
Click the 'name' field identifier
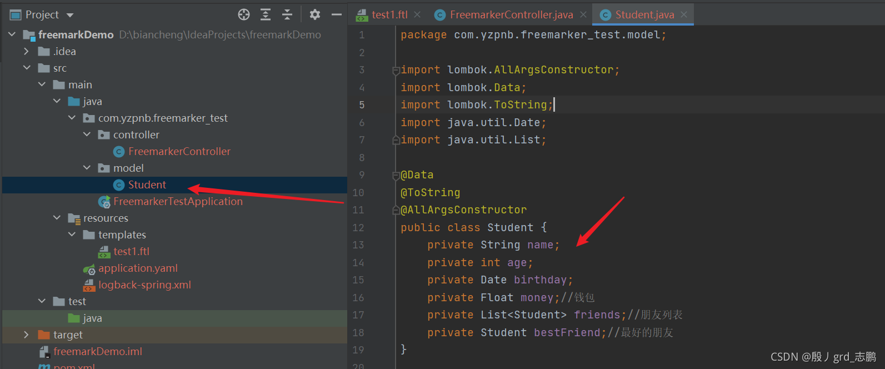click(540, 245)
